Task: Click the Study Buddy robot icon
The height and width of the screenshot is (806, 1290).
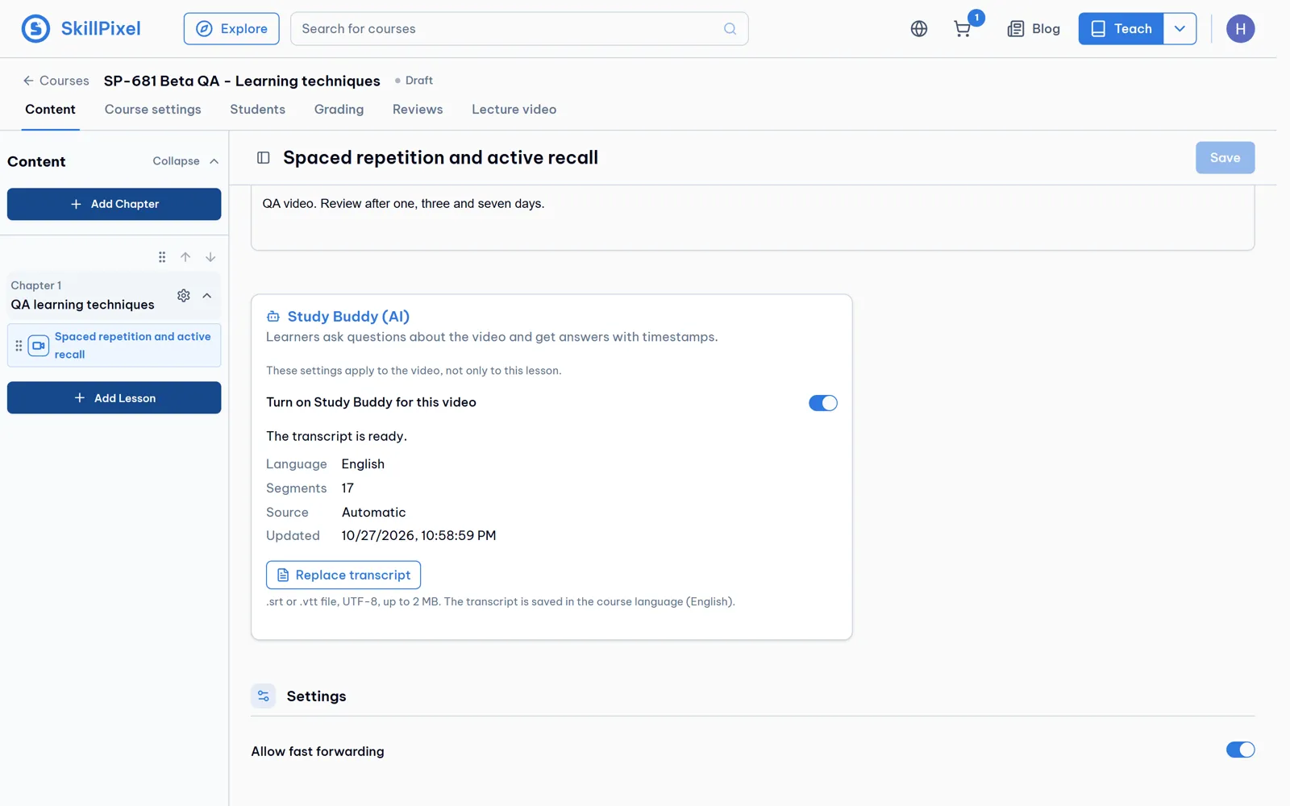Action: click(x=273, y=317)
